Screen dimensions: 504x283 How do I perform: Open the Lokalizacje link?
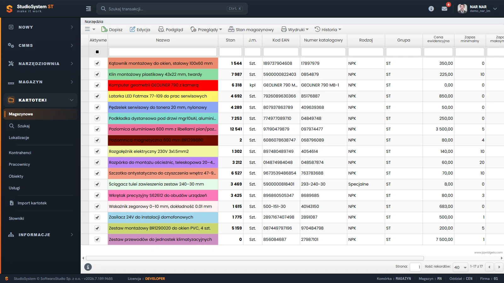(x=19, y=137)
